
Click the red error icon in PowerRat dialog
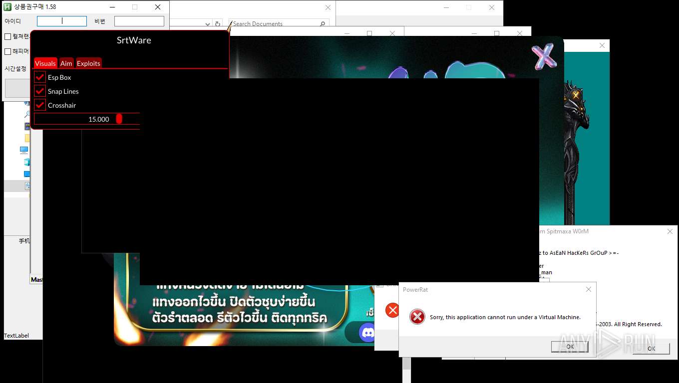pyautogui.click(x=417, y=317)
